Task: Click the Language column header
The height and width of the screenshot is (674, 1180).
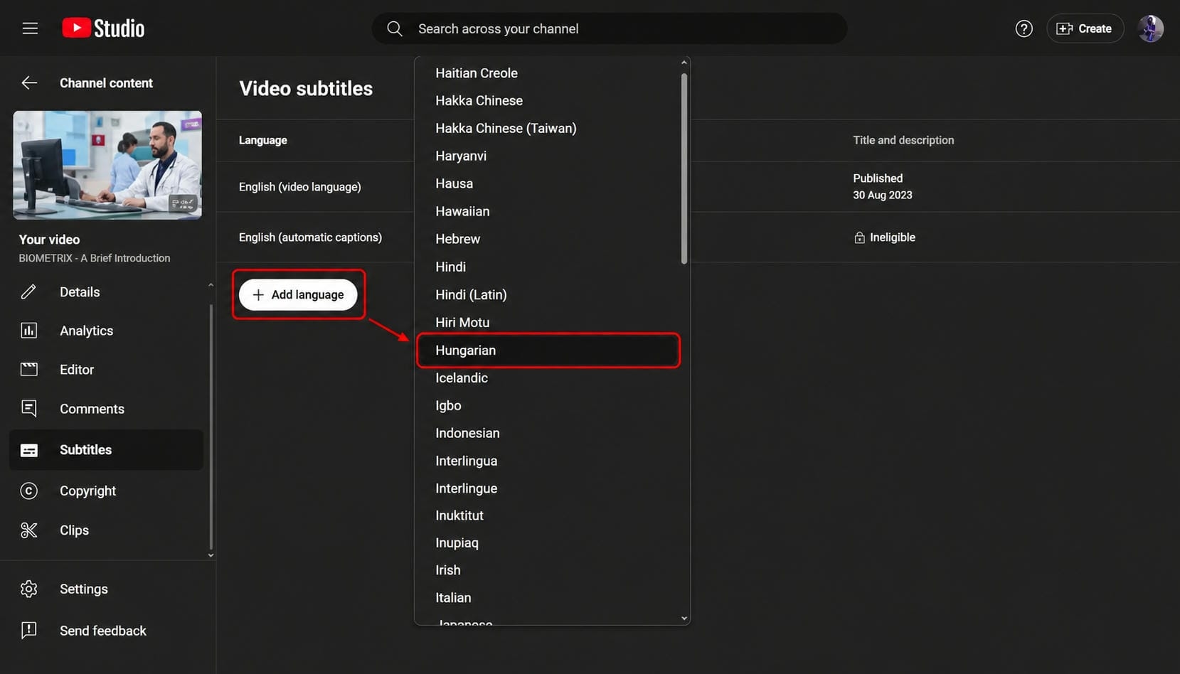Action: [263, 140]
